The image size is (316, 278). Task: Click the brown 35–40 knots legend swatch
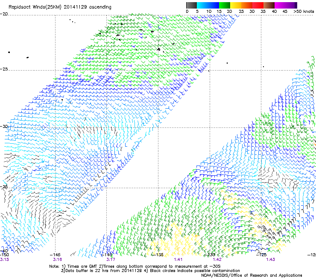pos(269,5)
